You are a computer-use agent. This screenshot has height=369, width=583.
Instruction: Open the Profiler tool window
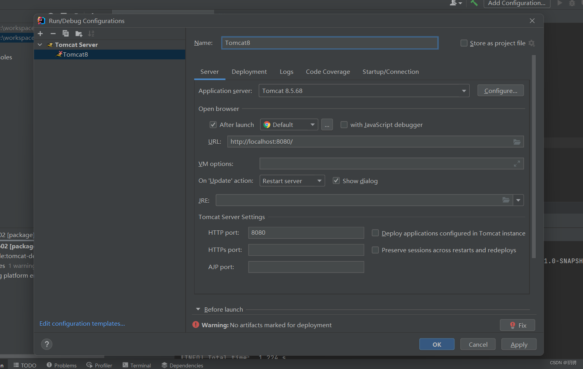[x=99, y=365]
